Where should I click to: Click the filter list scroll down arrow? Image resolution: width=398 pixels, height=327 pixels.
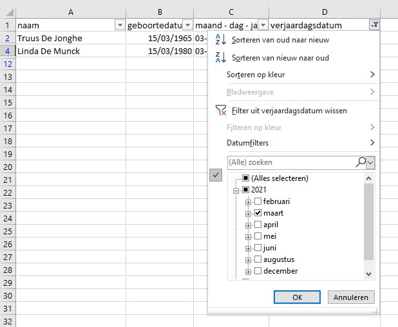(369, 274)
